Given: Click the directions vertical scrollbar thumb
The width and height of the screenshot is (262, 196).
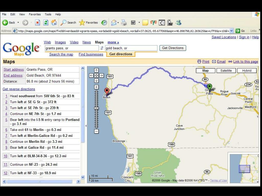Looking at the screenshot, I should click(83, 107).
